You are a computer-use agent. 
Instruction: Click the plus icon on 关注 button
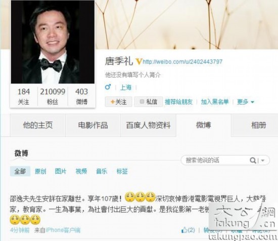point(112,102)
